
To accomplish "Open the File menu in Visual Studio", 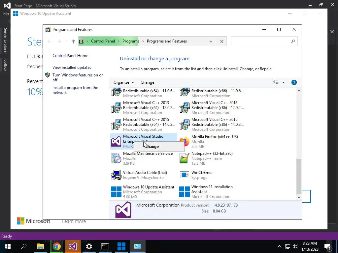I will 6,13.
